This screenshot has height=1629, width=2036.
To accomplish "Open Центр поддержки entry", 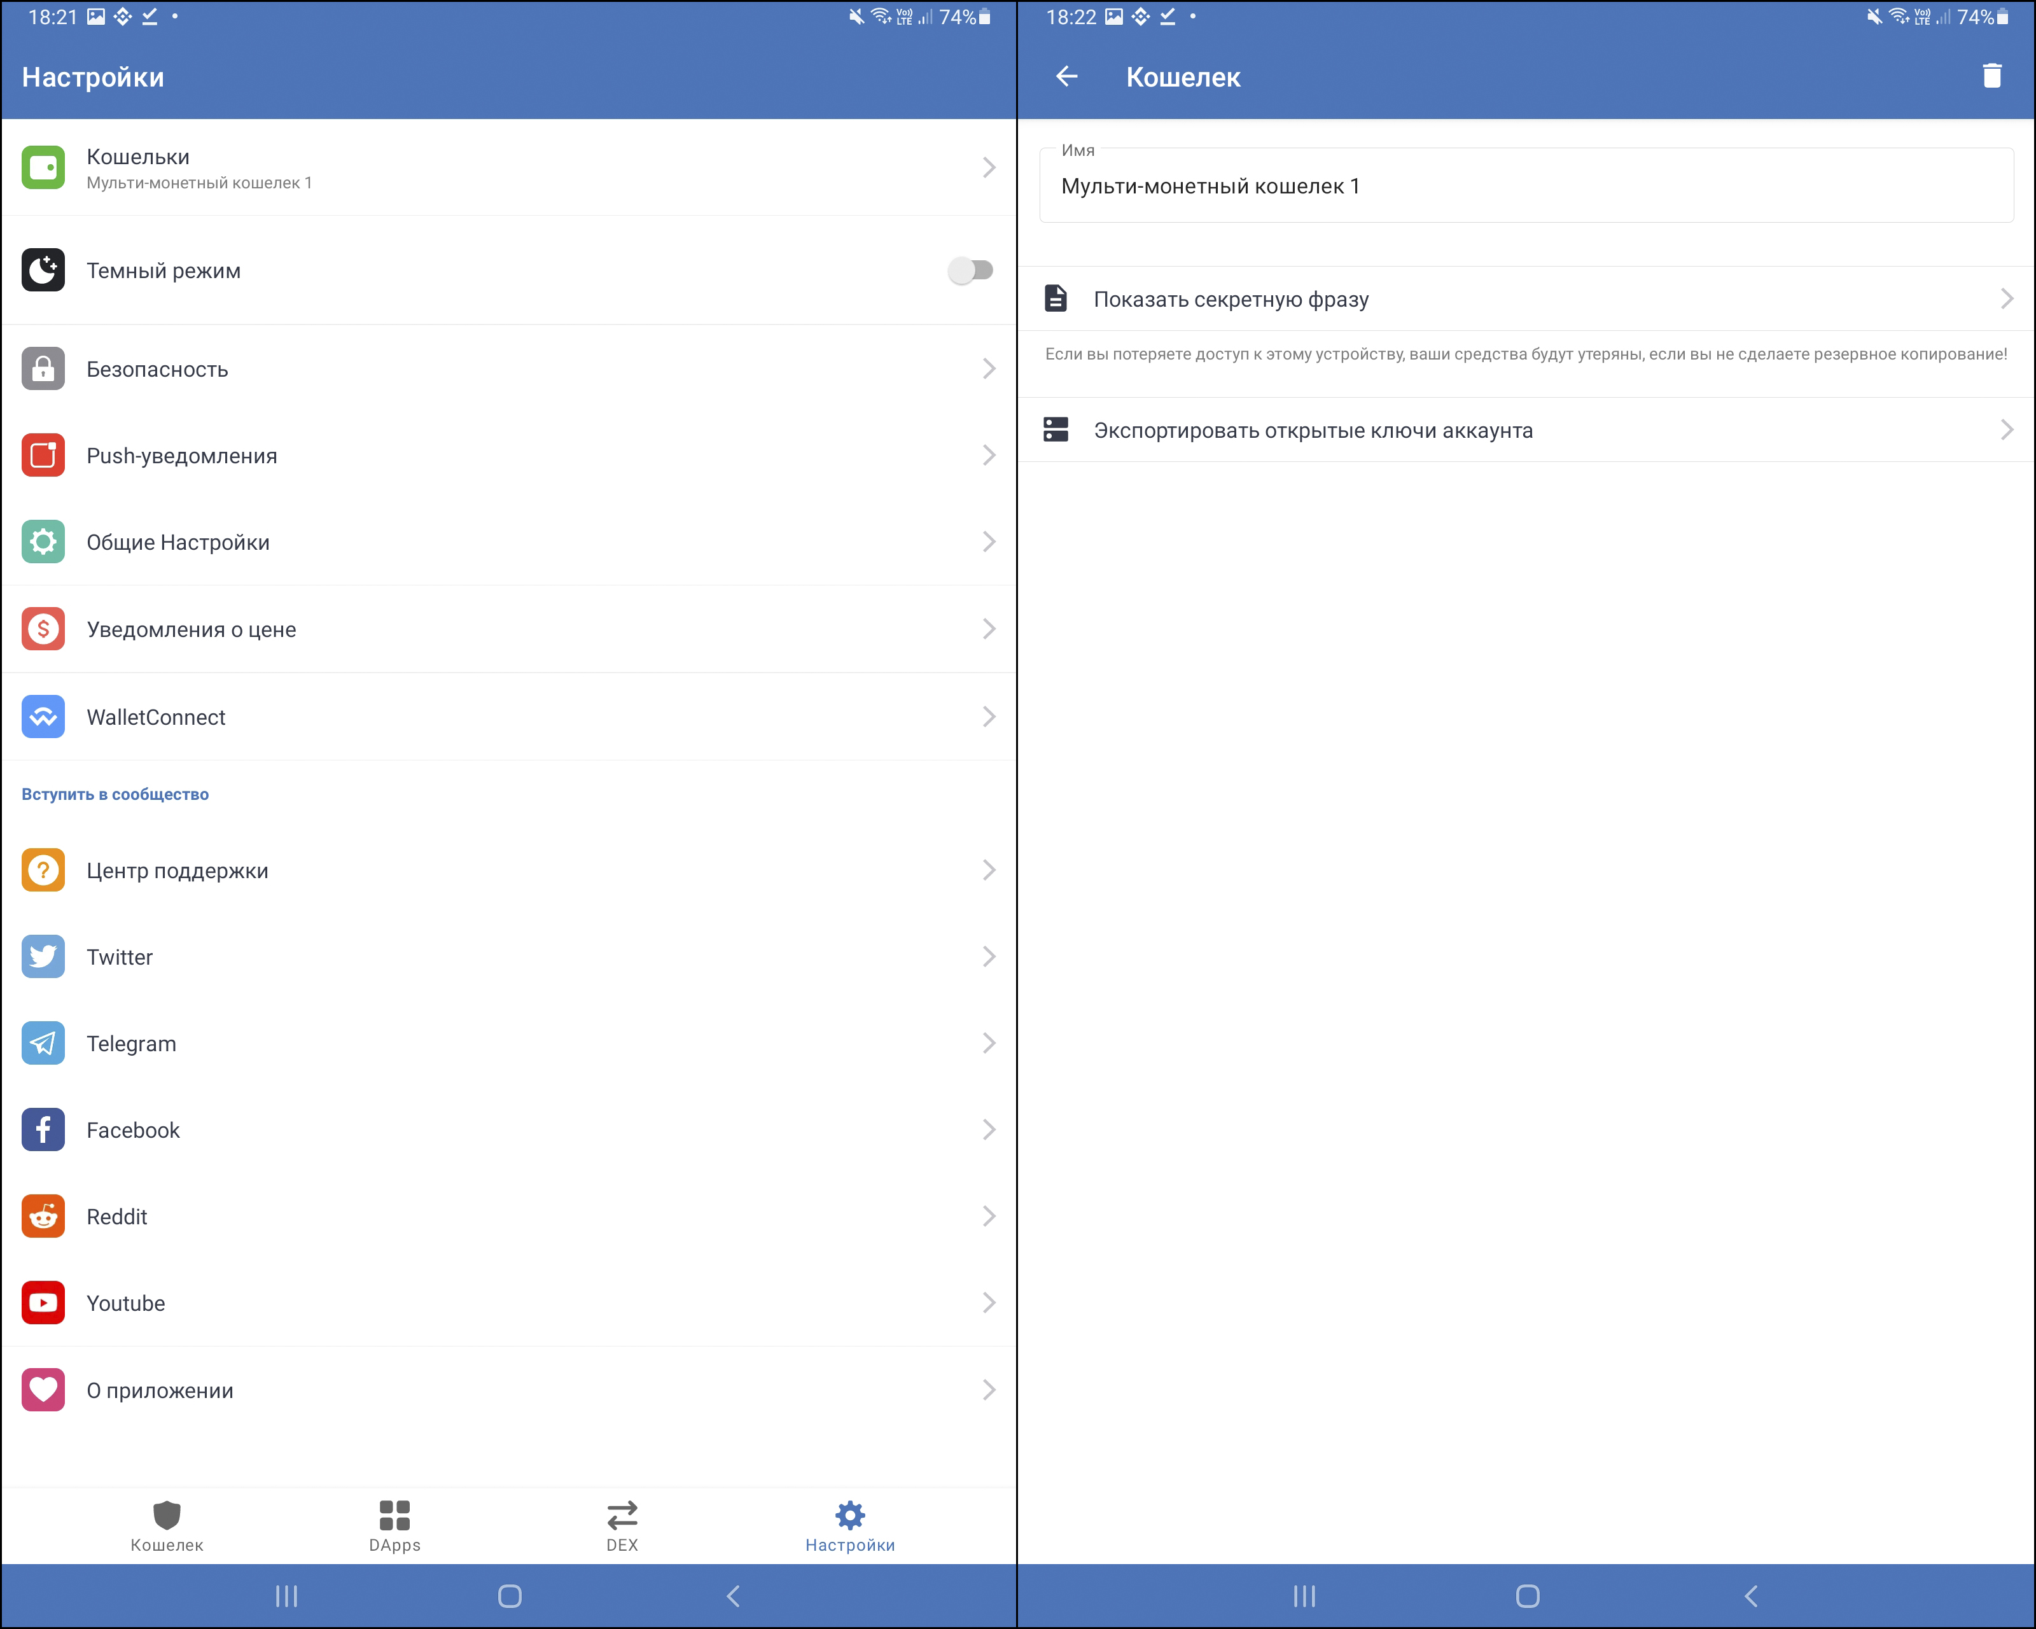I will tap(509, 870).
